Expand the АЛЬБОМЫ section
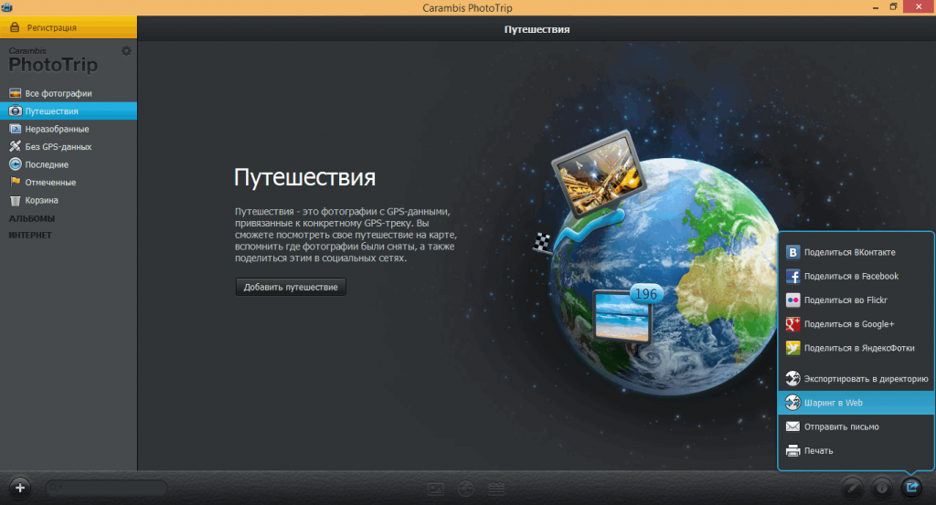 click(x=32, y=218)
